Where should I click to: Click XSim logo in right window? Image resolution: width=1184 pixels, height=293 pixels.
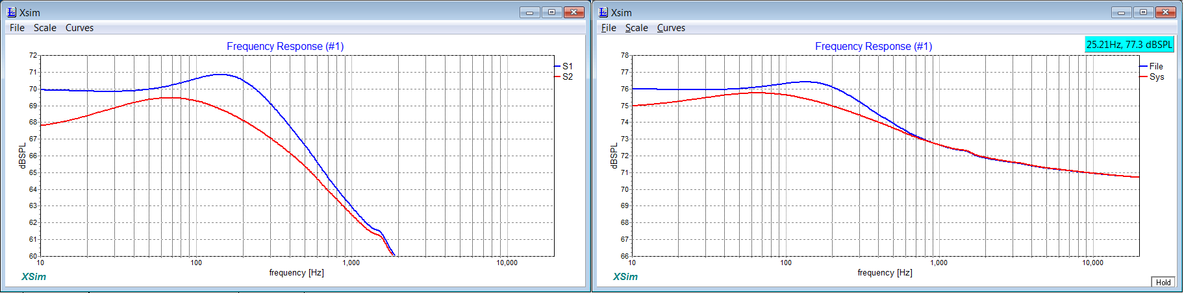click(625, 277)
